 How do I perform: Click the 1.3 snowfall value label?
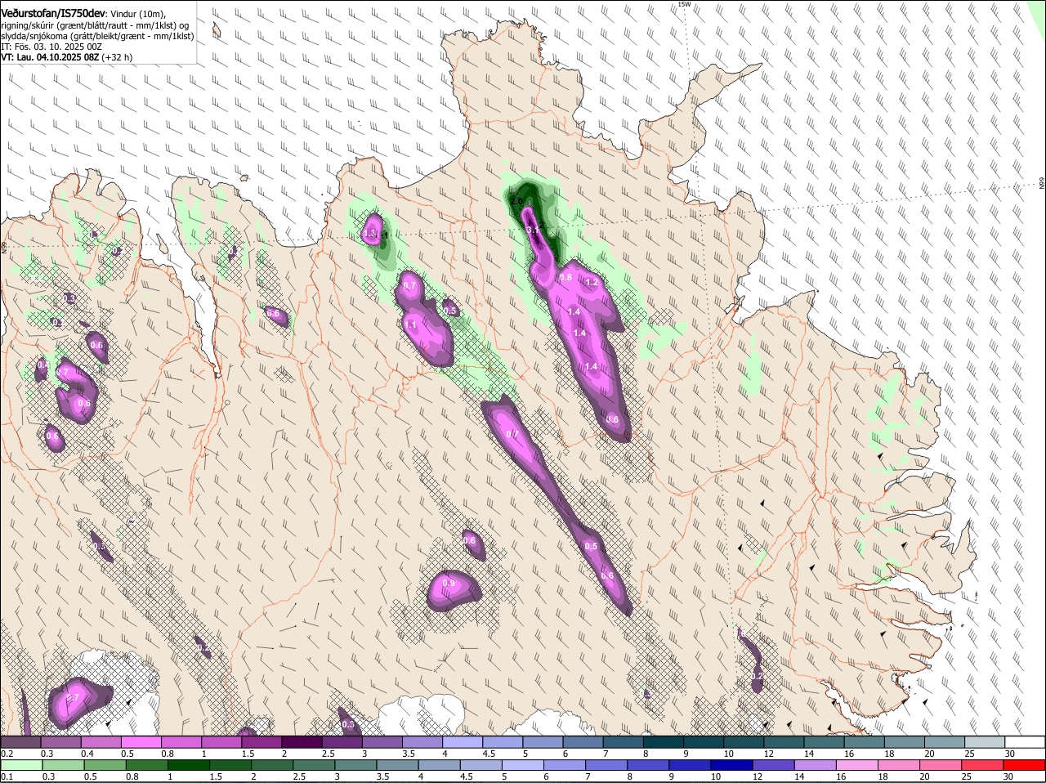coord(369,233)
